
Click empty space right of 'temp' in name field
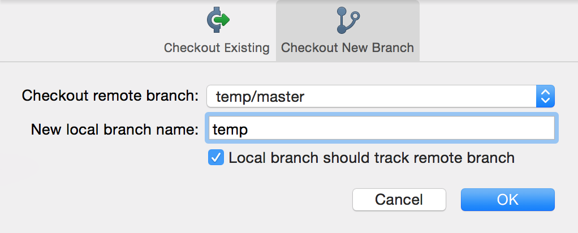tap(396, 128)
